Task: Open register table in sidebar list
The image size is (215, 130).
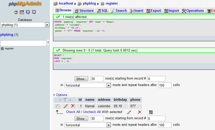Action: click(x=9, y=48)
